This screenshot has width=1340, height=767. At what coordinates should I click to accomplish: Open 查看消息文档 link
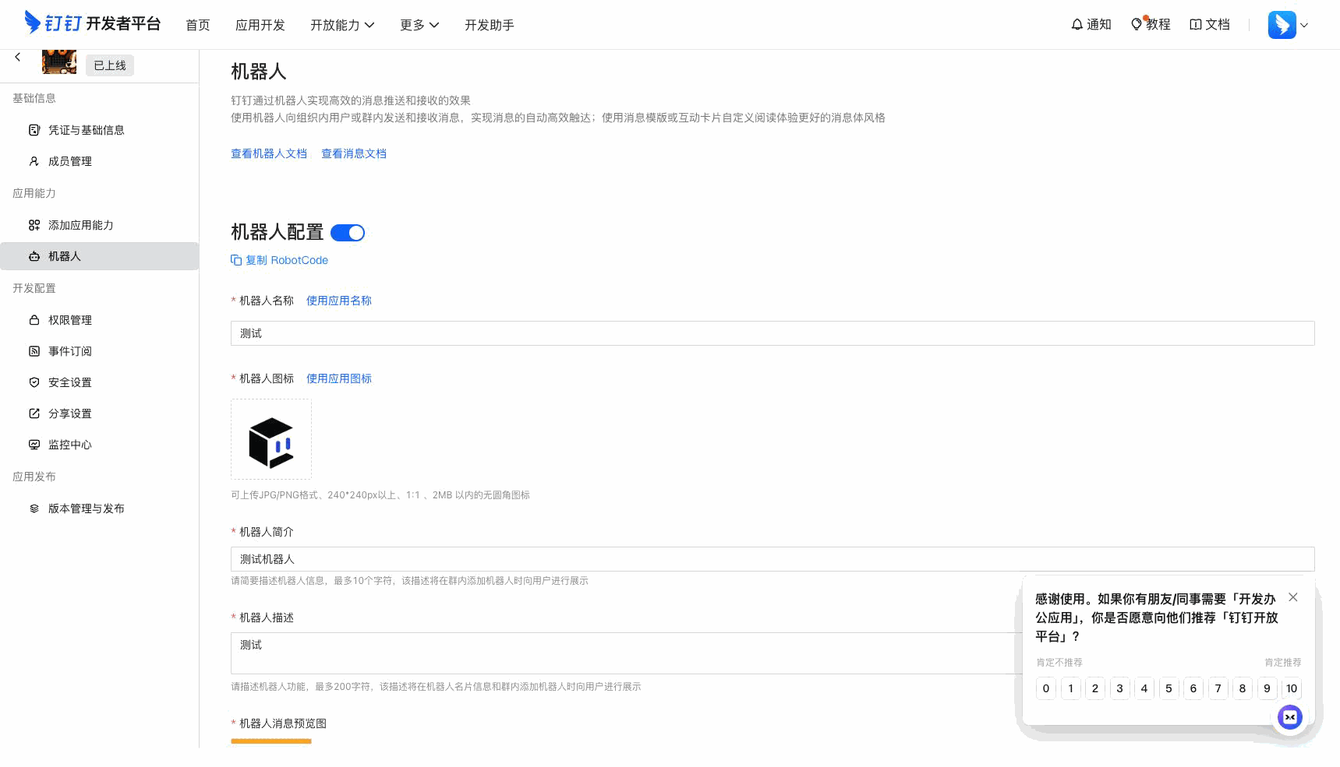[x=354, y=153]
